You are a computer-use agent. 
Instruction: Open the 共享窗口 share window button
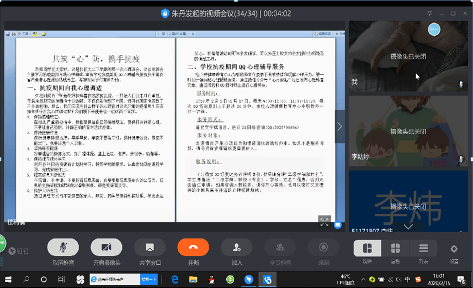(150, 247)
